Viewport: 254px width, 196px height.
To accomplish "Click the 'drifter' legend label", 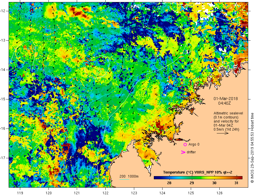I will point(191,152).
